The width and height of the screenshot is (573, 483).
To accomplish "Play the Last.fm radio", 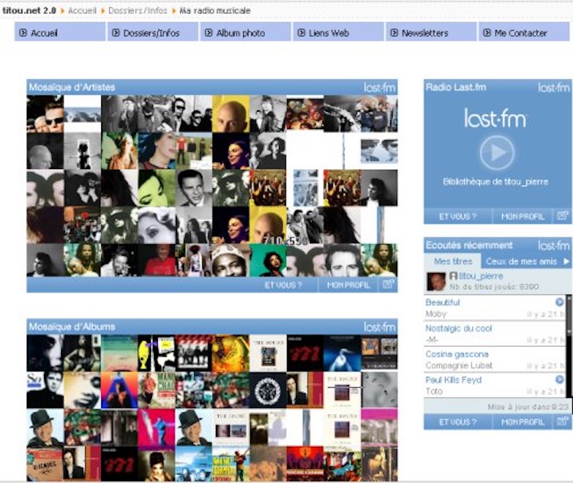I will coord(497,153).
